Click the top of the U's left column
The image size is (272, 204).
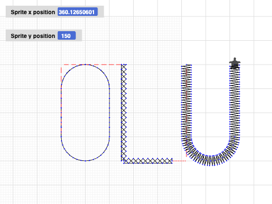pos(186,65)
